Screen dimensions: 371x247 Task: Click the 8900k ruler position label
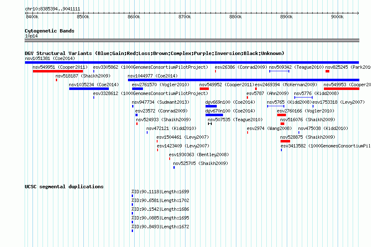(286, 17)
